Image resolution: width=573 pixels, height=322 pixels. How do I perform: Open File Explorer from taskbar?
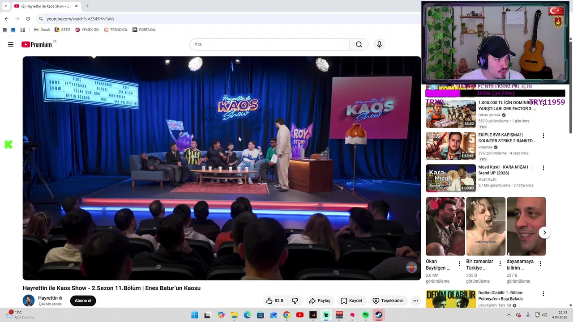tap(234, 315)
